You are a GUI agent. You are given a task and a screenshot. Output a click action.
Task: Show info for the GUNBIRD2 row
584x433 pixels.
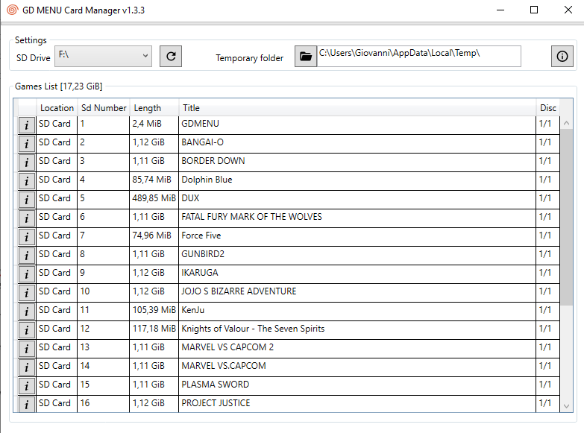[x=26, y=256]
